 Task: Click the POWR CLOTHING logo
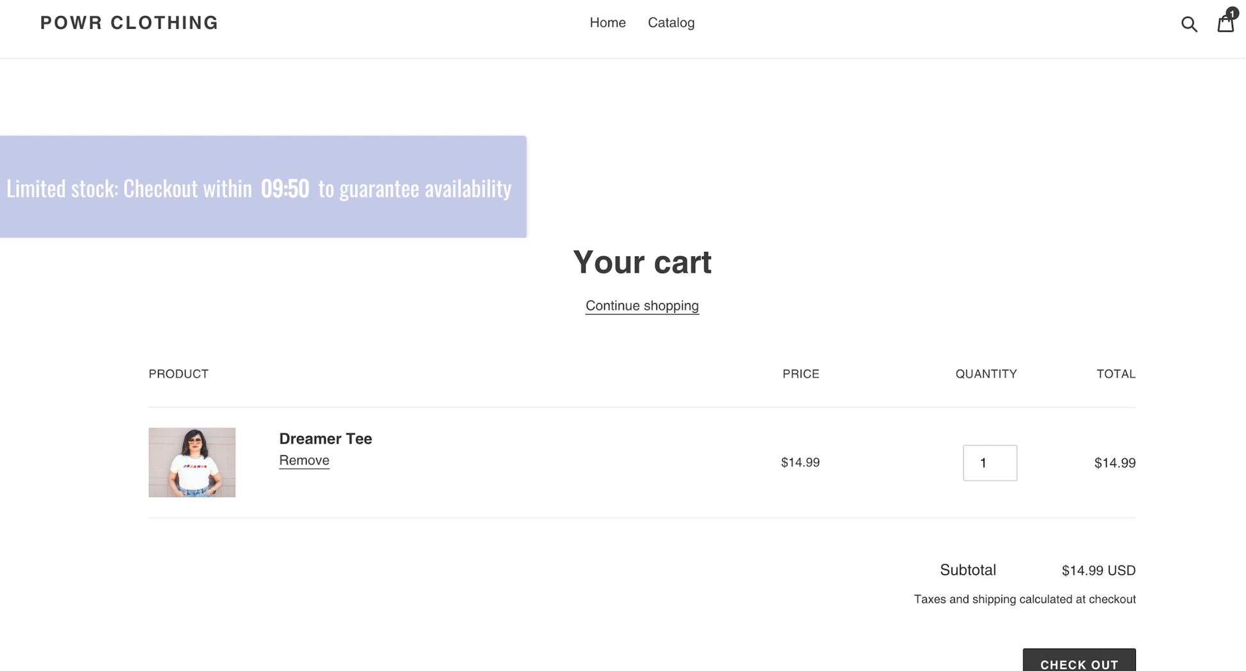tap(129, 22)
